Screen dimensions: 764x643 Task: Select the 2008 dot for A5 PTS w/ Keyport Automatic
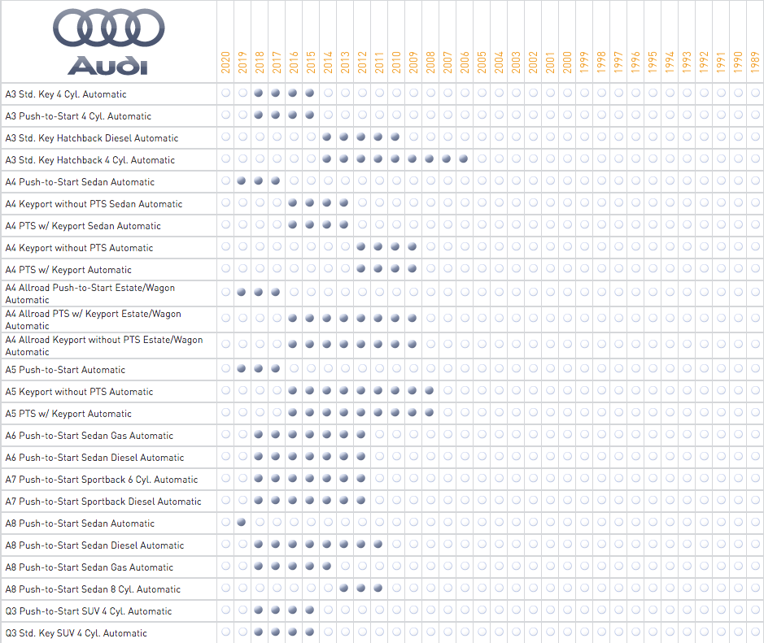pos(430,413)
